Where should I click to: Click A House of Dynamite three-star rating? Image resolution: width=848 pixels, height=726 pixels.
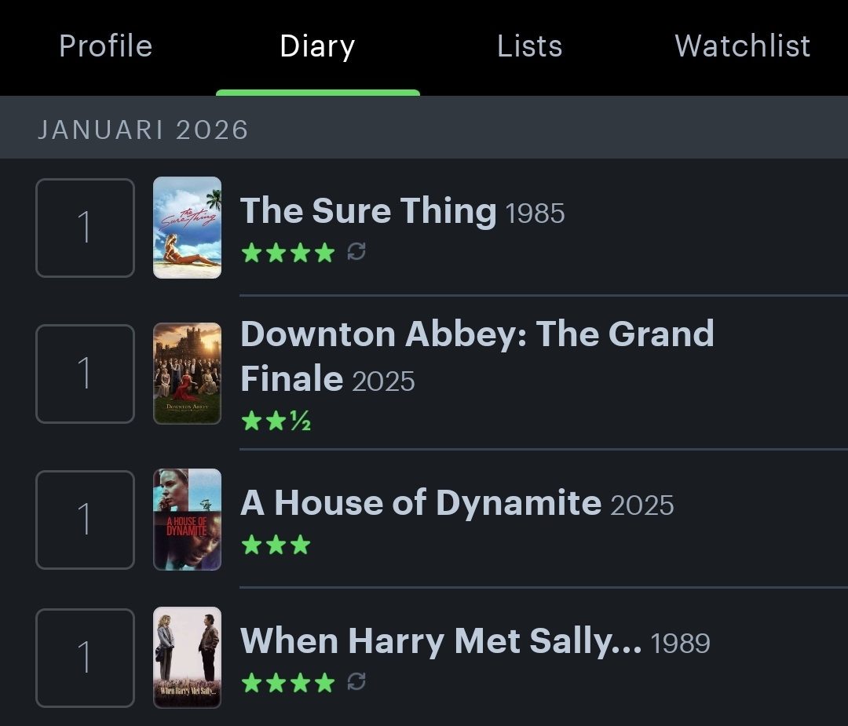click(x=276, y=545)
